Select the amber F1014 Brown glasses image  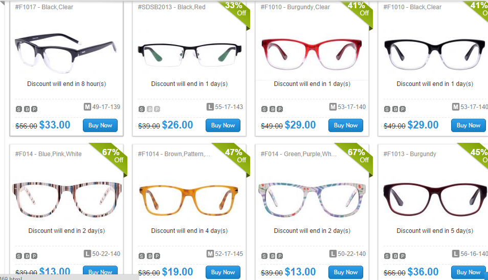tap(189, 200)
